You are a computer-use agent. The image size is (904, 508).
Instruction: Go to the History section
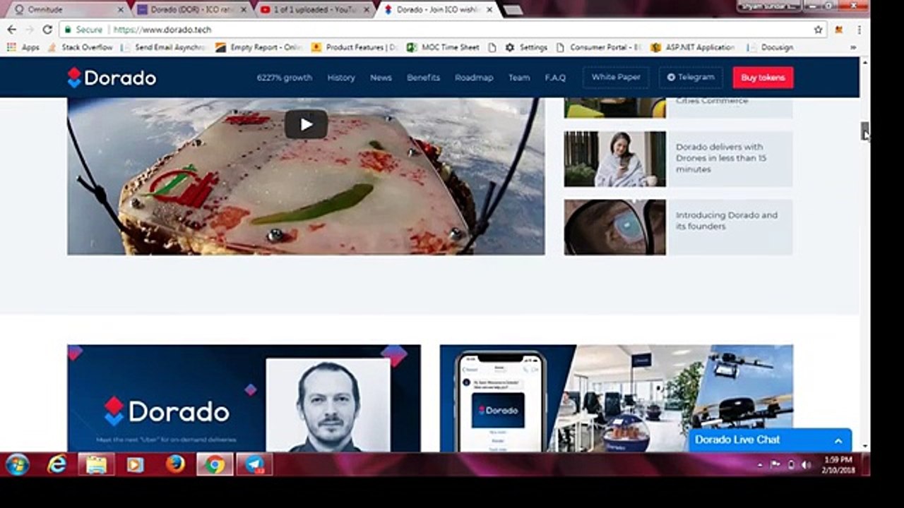341,78
